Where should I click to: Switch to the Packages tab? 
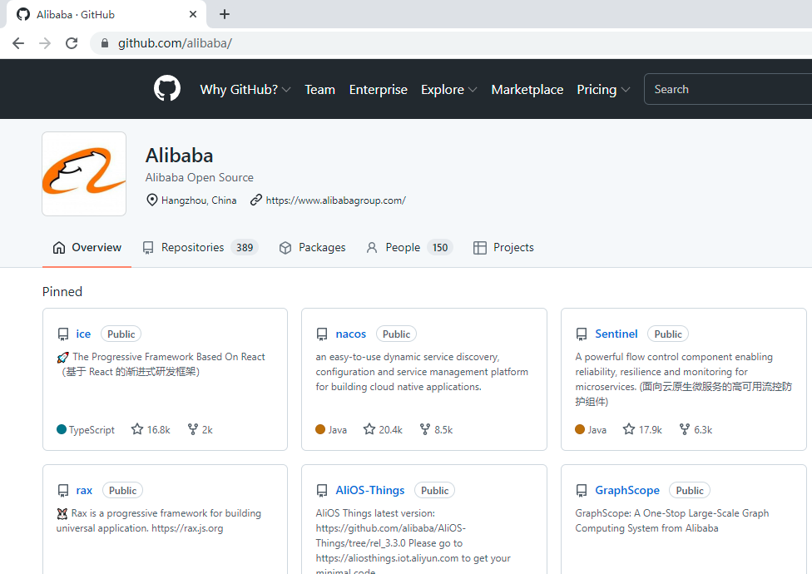click(312, 247)
